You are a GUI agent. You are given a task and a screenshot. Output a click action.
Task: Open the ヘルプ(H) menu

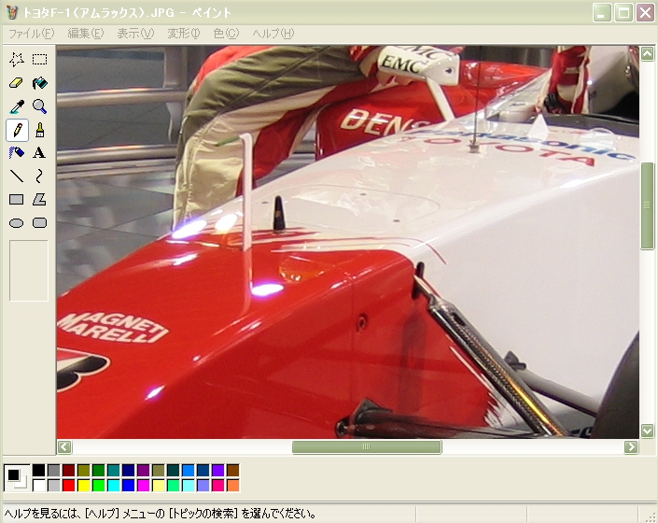pos(273,34)
